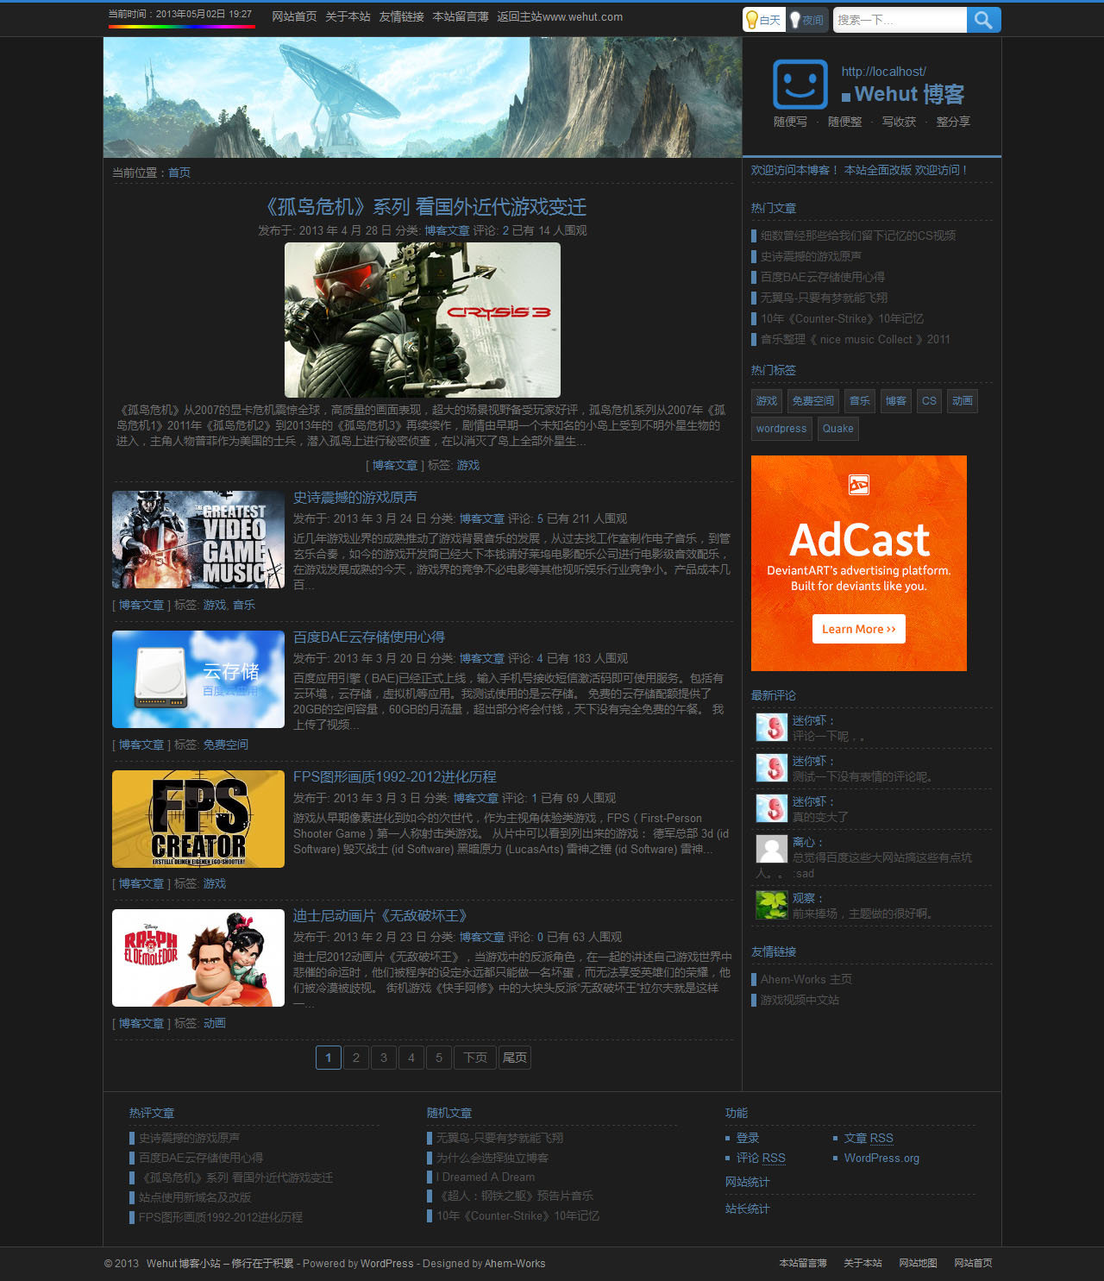The height and width of the screenshot is (1281, 1104).
Task: Go to pagination page 2
Action: click(x=356, y=1058)
